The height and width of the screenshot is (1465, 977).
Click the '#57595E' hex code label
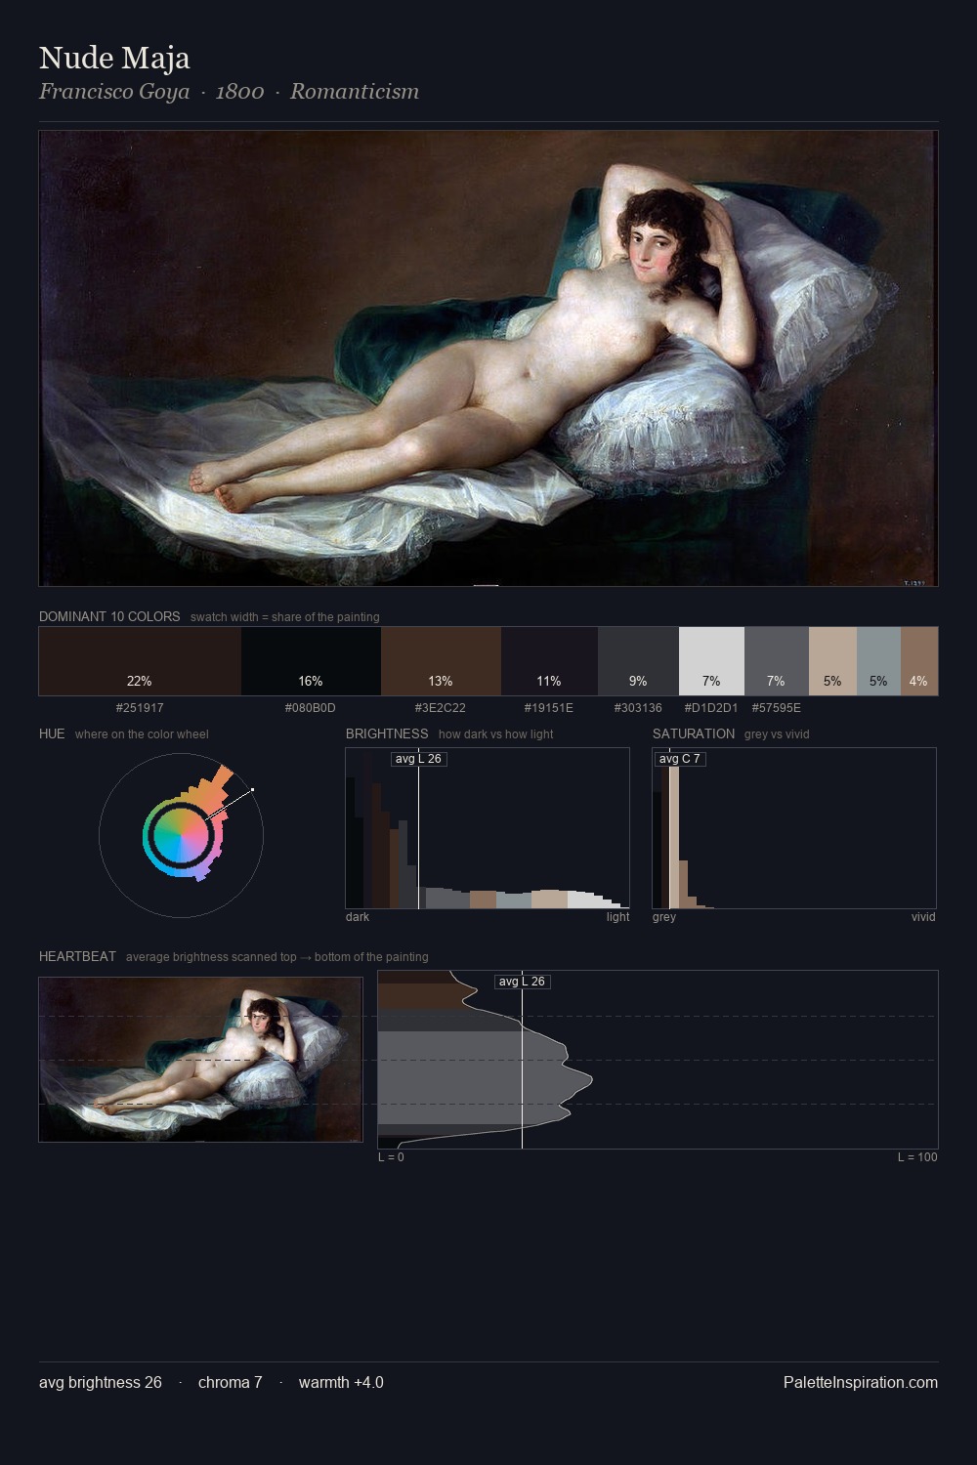pyautogui.click(x=777, y=708)
